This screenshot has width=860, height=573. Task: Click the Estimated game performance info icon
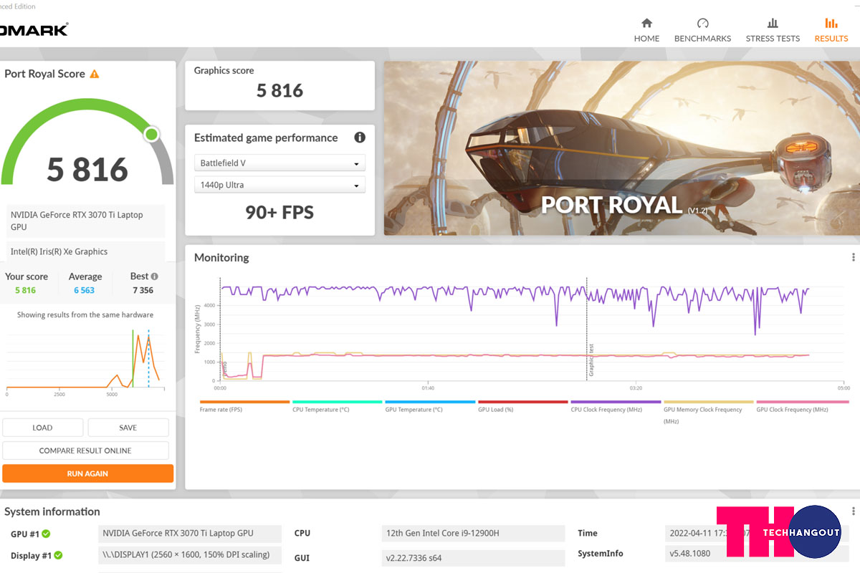point(360,138)
